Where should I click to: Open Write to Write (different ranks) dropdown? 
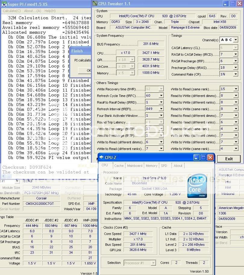(236, 142)
